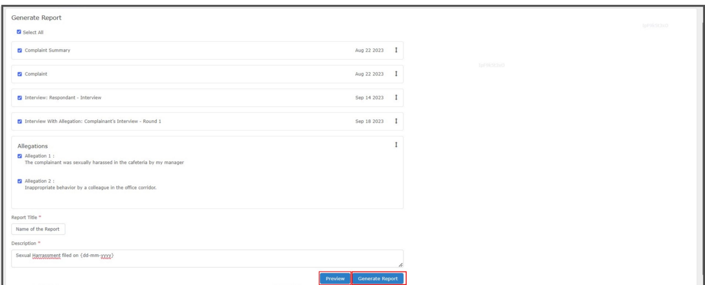The image size is (705, 285).
Task: Uncheck Allegation 1 checkbox
Action: [20, 156]
